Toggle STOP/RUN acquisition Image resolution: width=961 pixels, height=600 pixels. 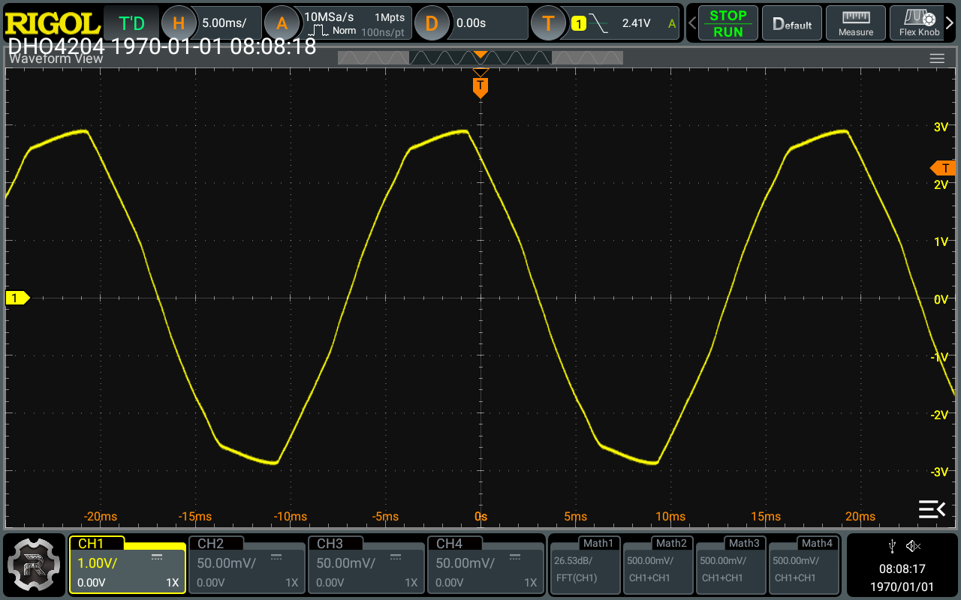tap(728, 23)
